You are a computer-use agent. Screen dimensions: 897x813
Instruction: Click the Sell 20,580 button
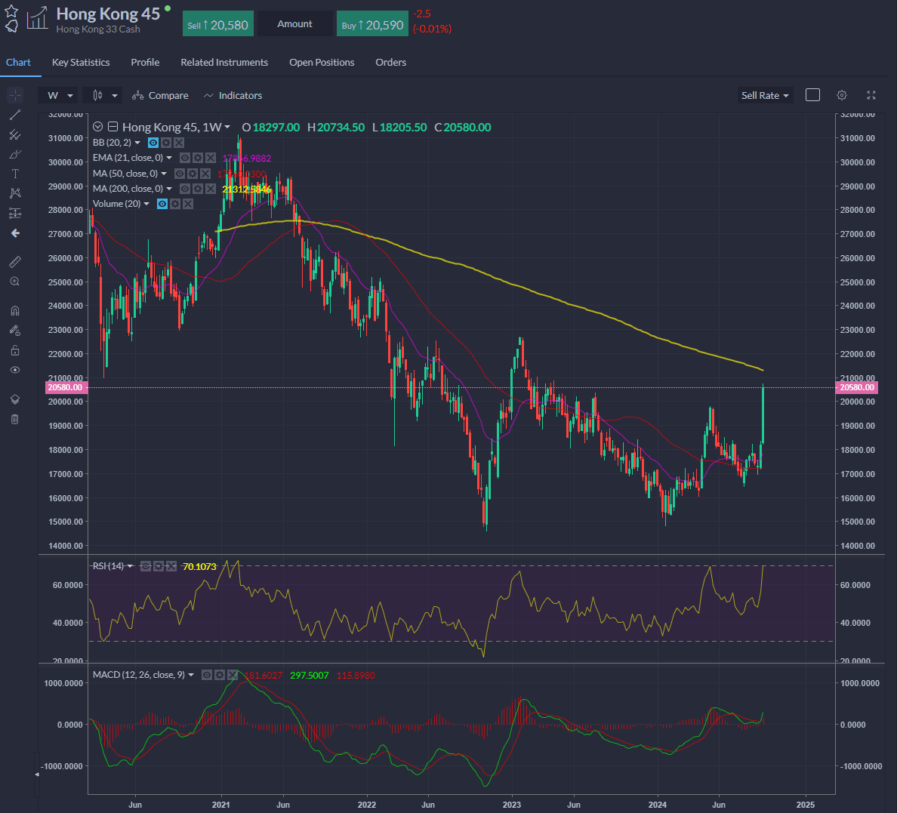point(218,25)
